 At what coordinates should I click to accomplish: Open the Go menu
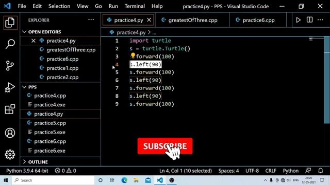98,6
